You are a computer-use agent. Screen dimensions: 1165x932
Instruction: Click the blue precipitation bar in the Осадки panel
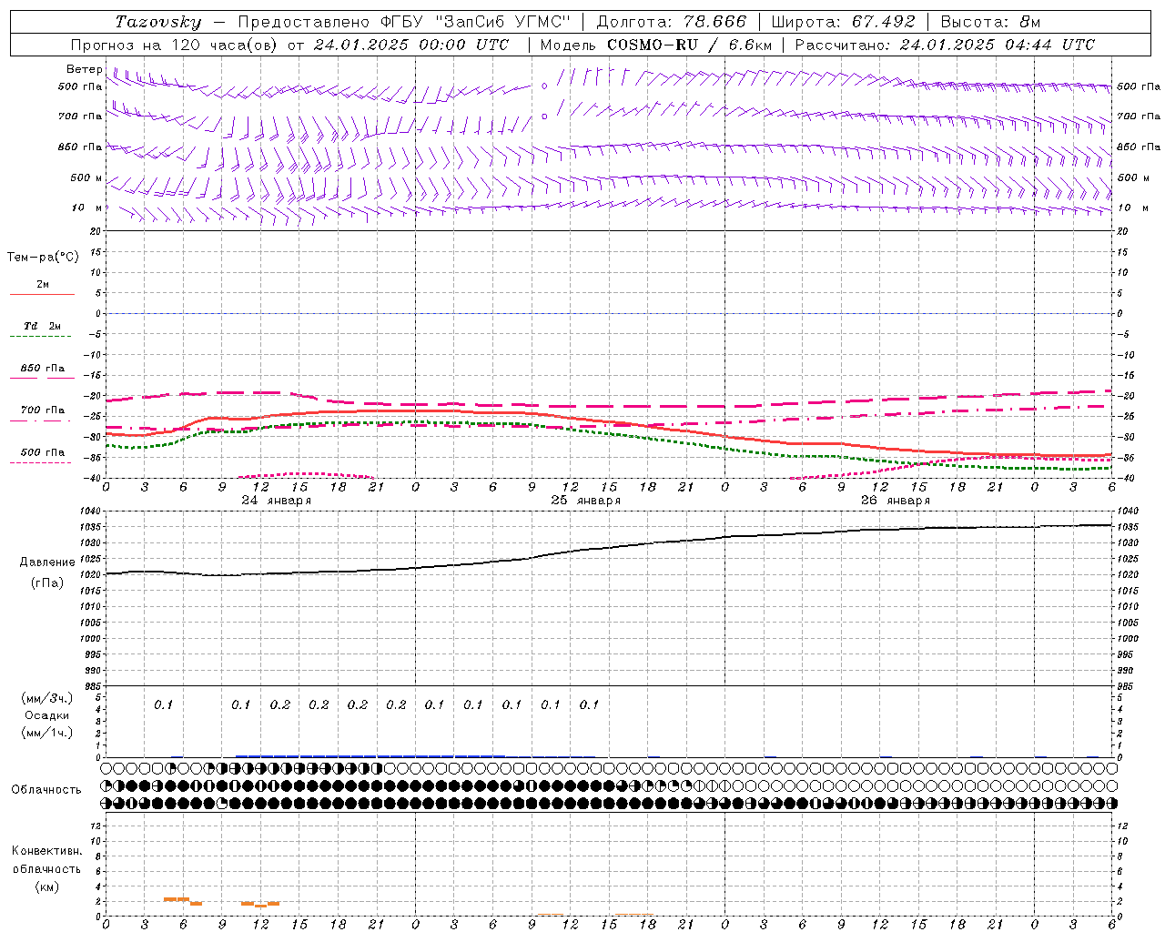[370, 755]
